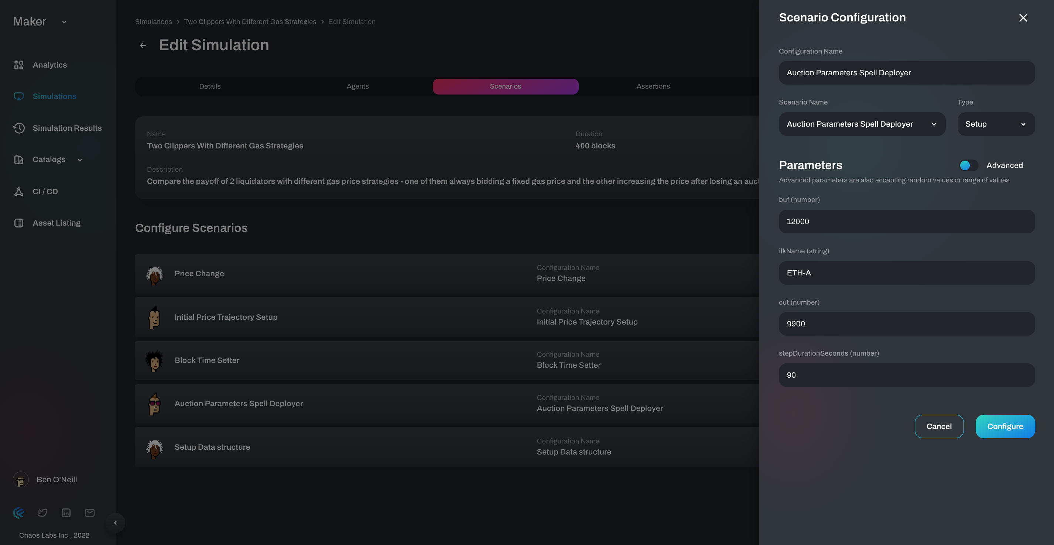Image resolution: width=1054 pixels, height=545 pixels.
Task: Open the LinkedIn footer icon
Action: coord(66,513)
